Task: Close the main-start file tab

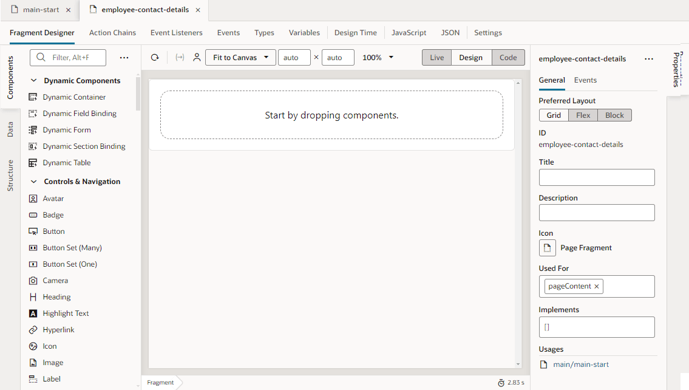Action: pyautogui.click(x=69, y=10)
